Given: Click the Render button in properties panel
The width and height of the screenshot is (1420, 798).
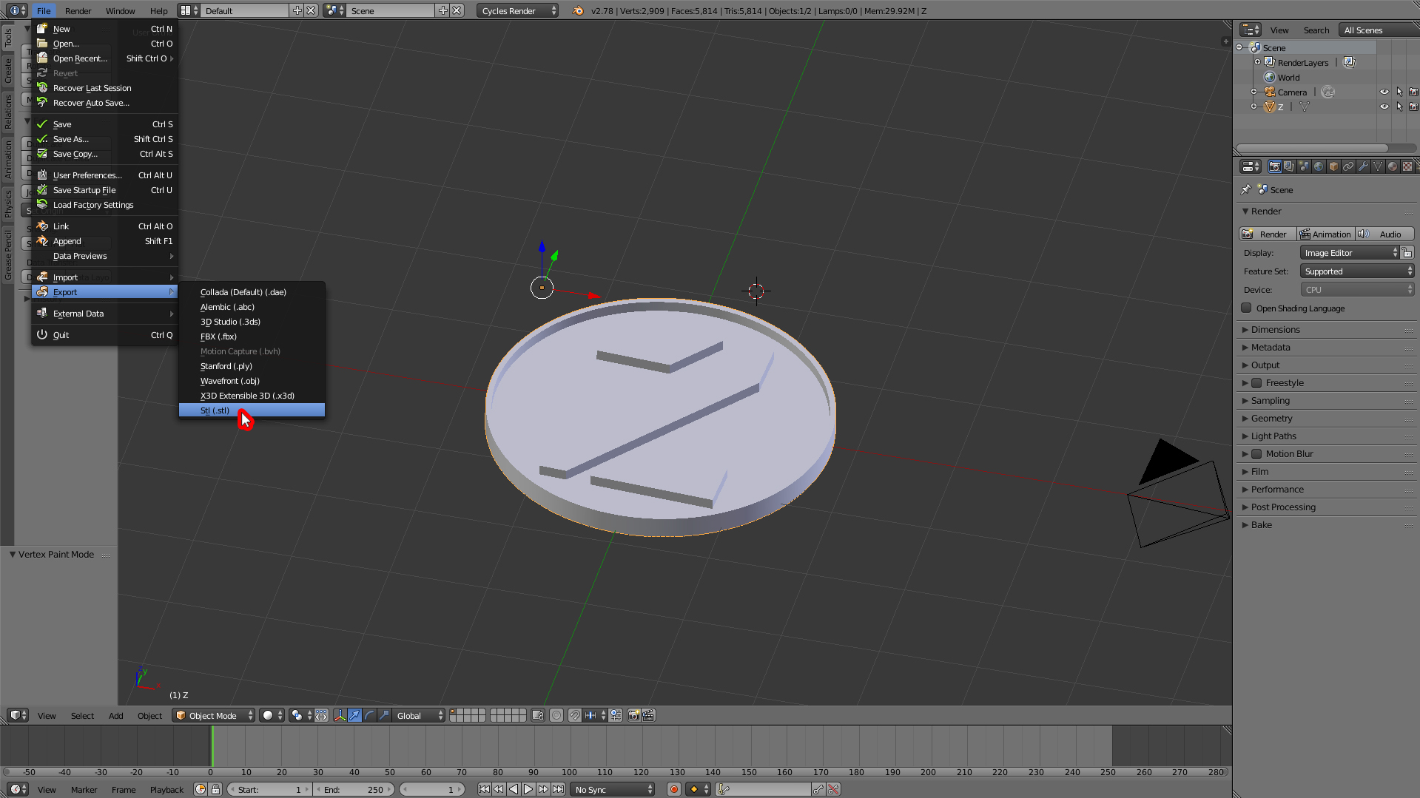Looking at the screenshot, I should coord(1268,234).
